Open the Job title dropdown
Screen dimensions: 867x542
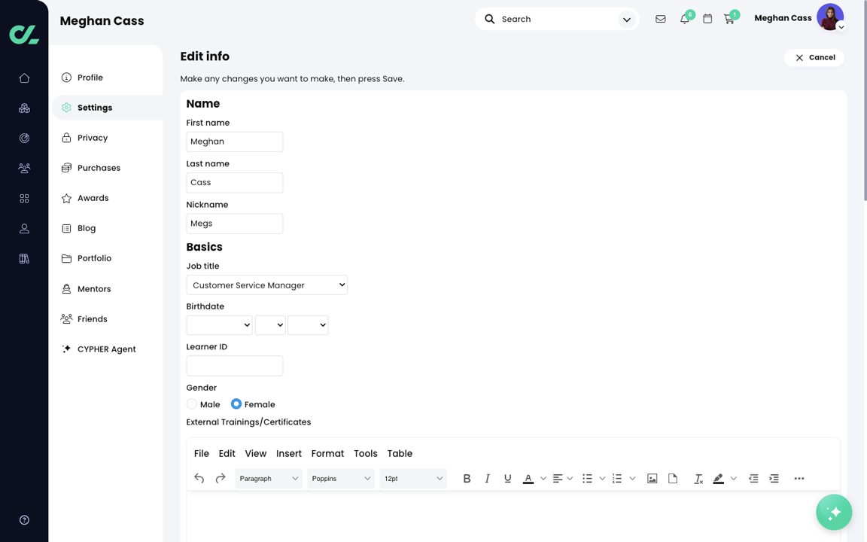point(266,285)
